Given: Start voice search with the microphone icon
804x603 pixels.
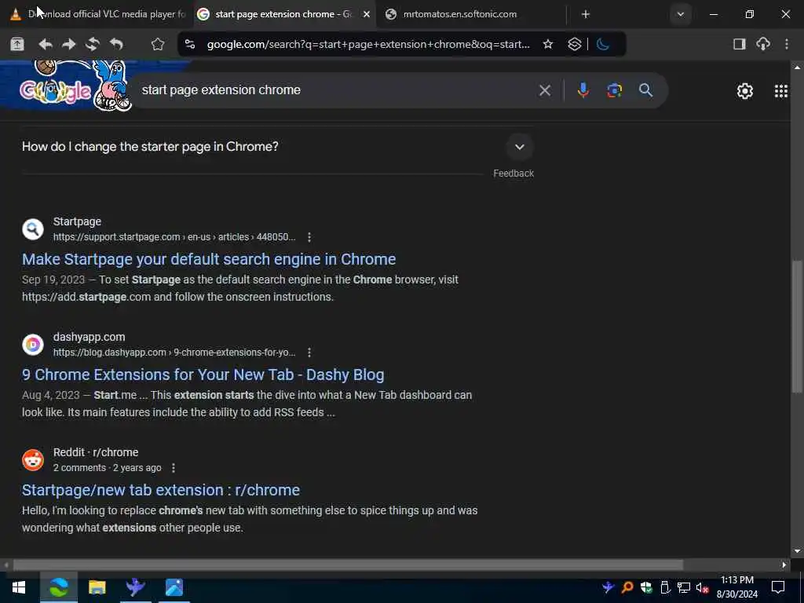Looking at the screenshot, I should 583,90.
